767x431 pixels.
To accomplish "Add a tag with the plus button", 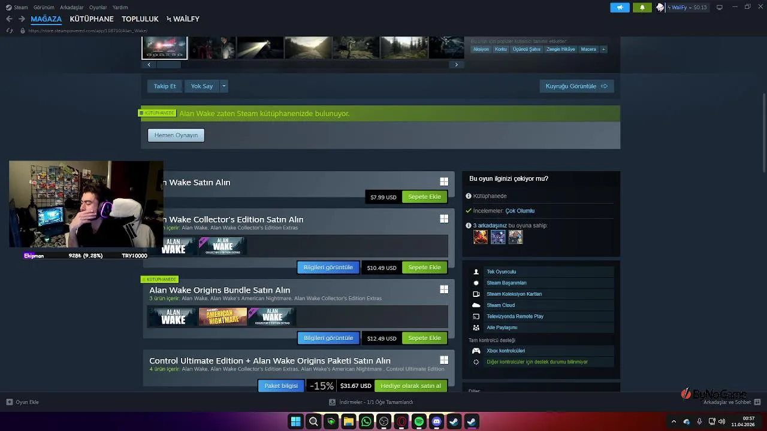I will (603, 49).
